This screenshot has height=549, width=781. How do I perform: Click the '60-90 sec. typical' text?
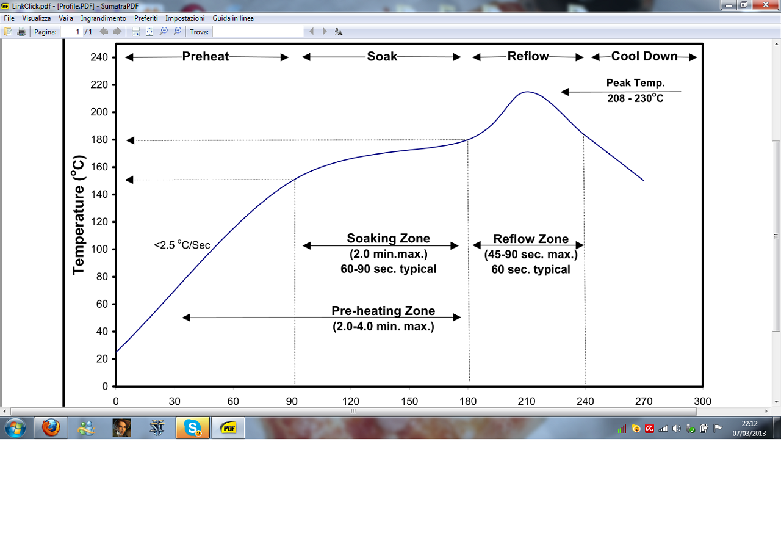click(x=389, y=269)
